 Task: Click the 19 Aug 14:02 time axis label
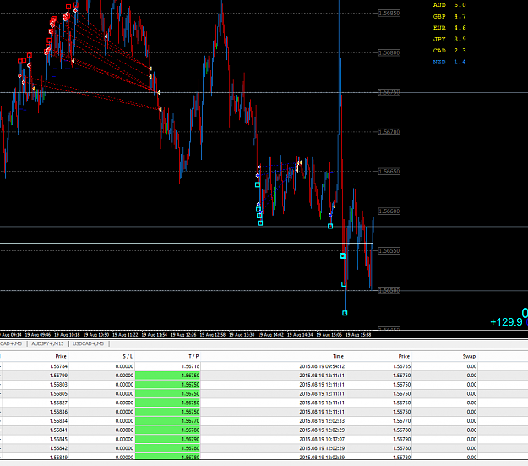click(270, 335)
